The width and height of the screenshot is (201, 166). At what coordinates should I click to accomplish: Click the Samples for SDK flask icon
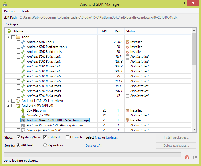23,115
